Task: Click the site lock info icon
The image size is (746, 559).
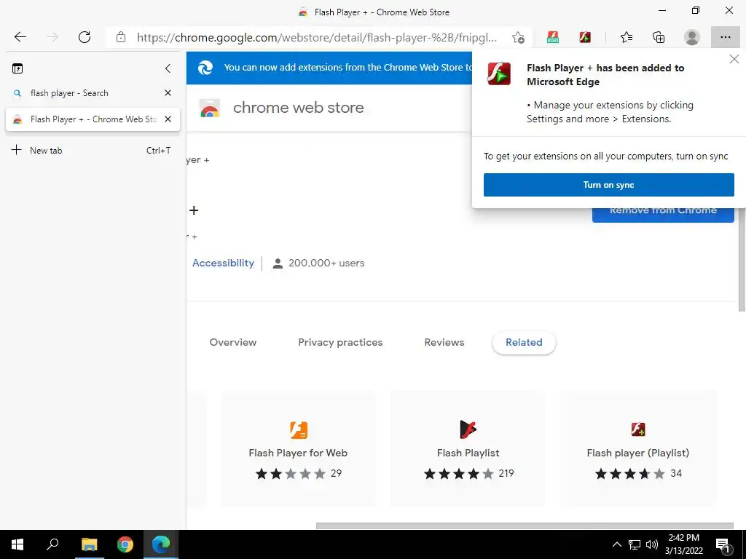Action: point(121,37)
